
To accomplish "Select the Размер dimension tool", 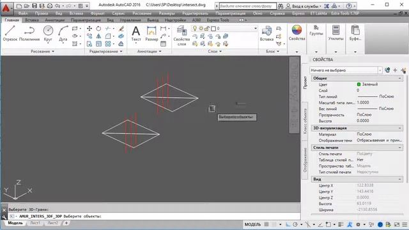I will point(151,33).
